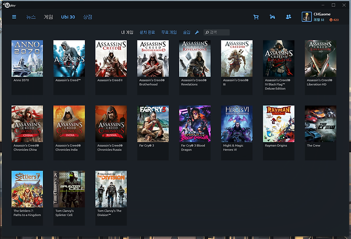The image size is (351, 239).
Task: Click the CHGaome username
Action: pyautogui.click(x=322, y=14)
